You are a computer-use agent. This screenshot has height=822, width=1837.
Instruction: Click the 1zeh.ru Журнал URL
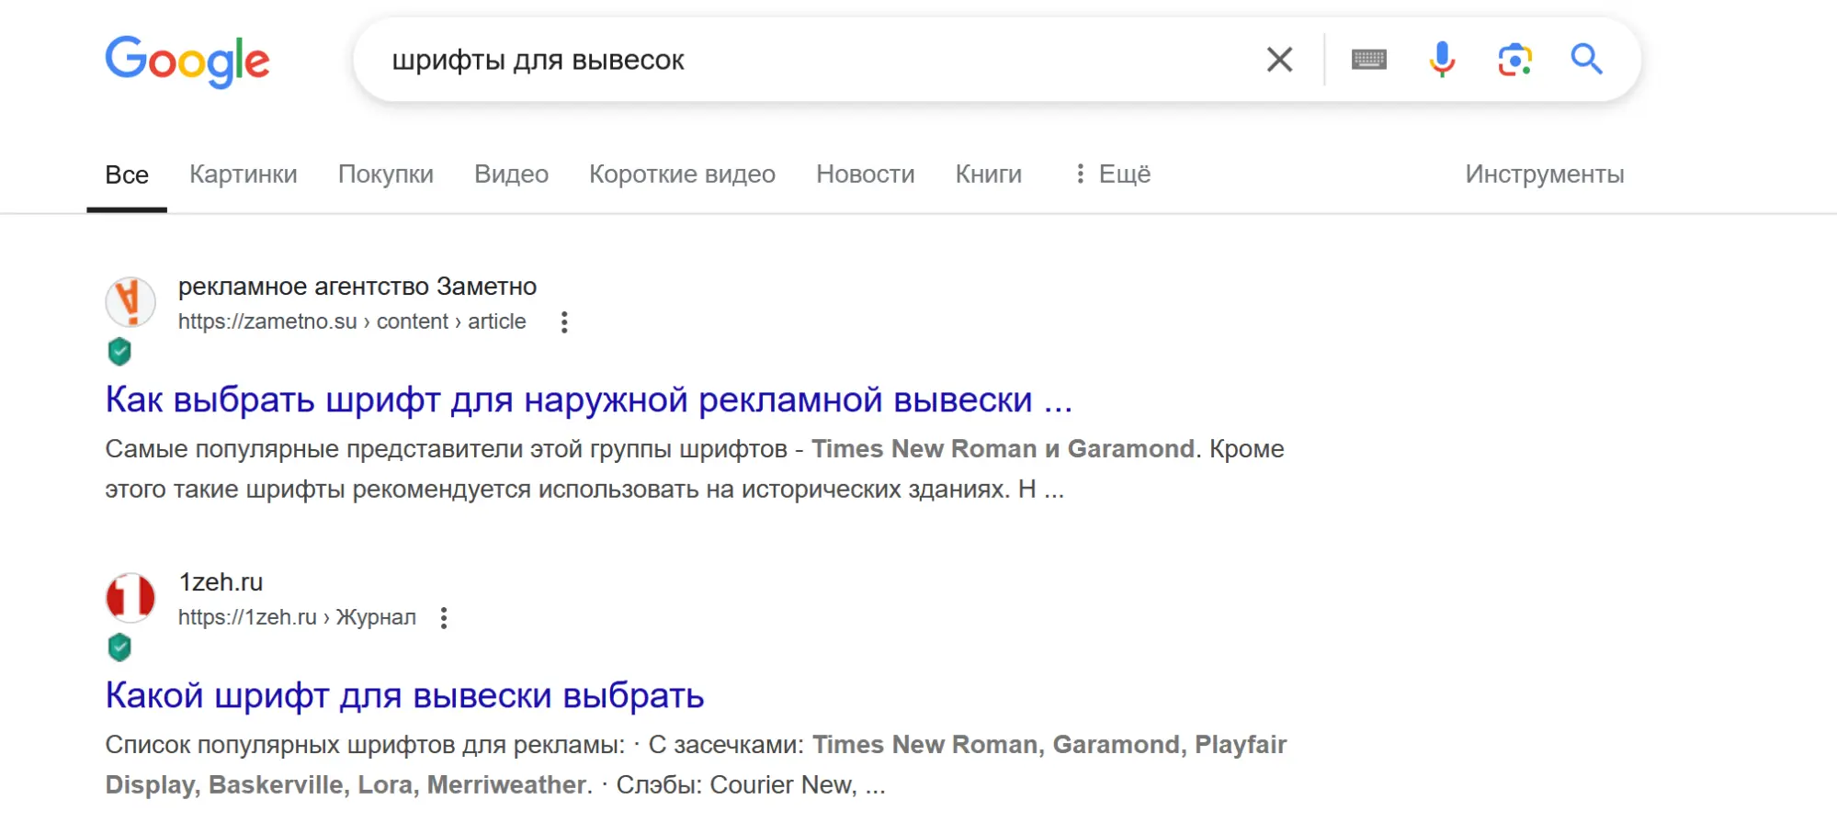point(297,617)
